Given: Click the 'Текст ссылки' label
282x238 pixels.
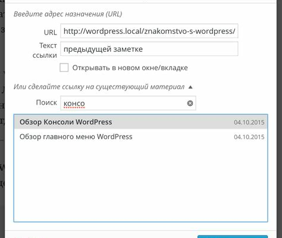Looking at the screenshot, I should [45, 51].
